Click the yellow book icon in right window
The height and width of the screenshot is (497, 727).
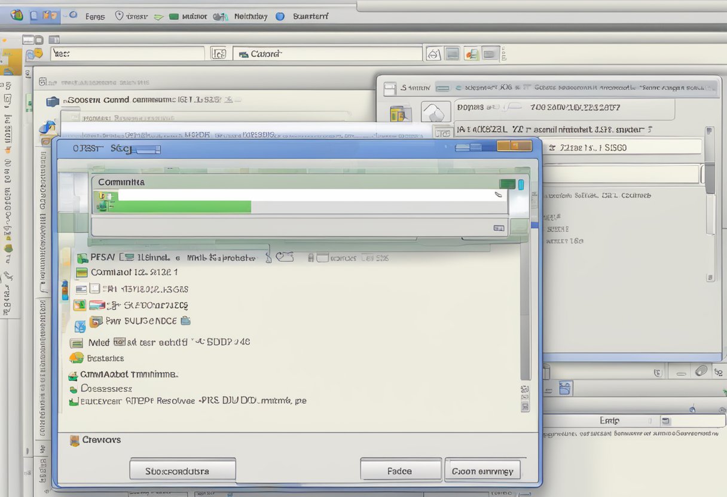tap(398, 113)
